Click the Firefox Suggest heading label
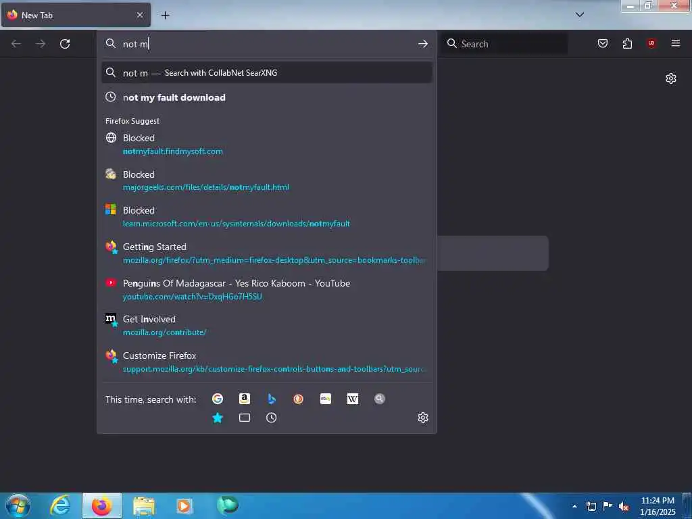 [x=132, y=121]
